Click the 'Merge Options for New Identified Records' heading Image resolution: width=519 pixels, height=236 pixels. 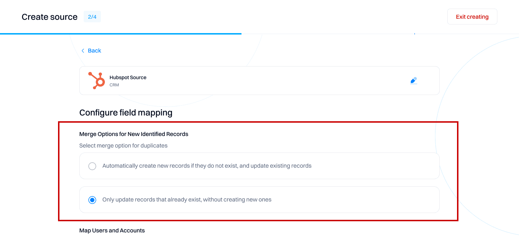[134, 134]
